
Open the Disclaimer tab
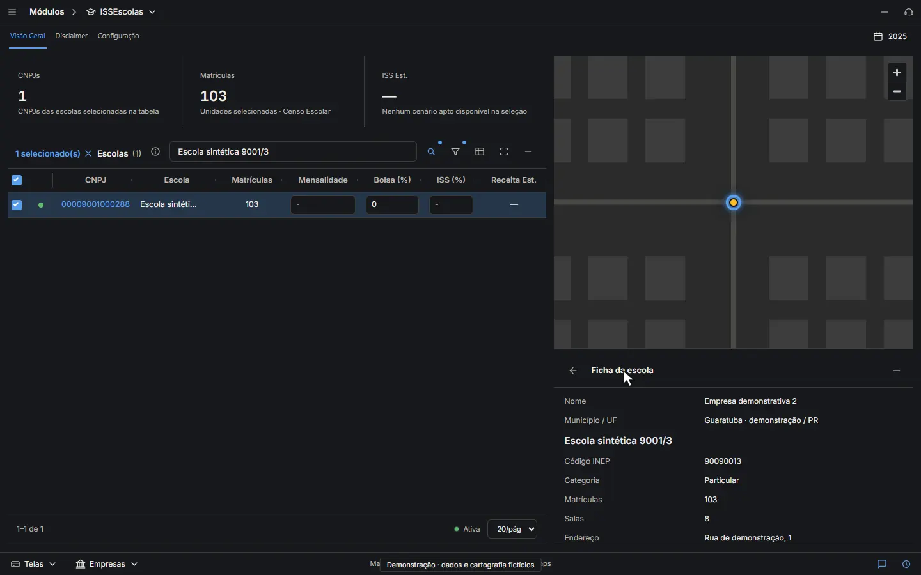tap(72, 36)
